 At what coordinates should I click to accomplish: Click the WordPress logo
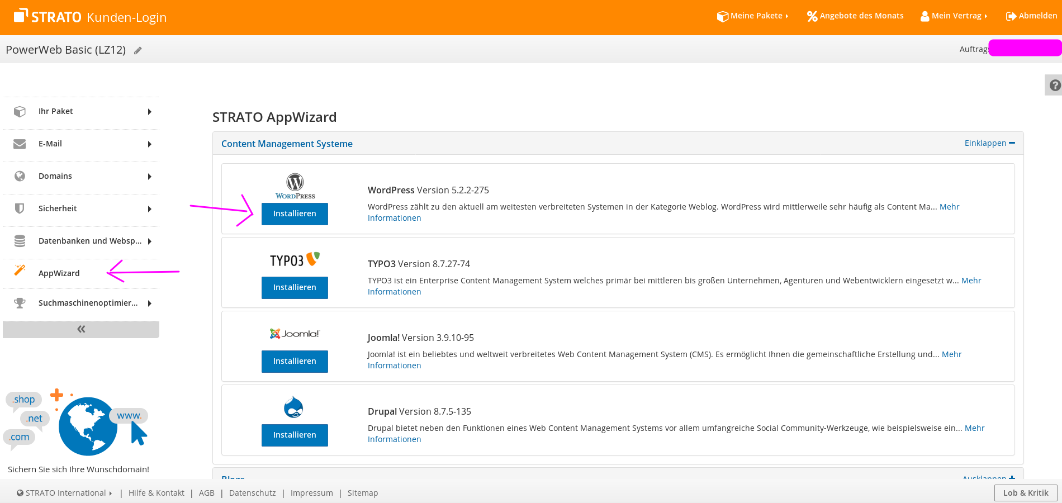[x=295, y=186]
